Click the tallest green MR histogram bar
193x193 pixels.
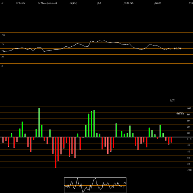click(39, 122)
